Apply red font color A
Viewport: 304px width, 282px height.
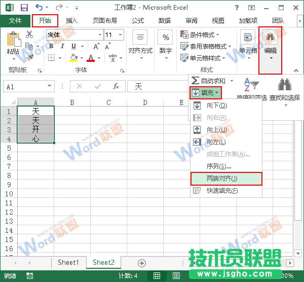[x=91, y=58]
